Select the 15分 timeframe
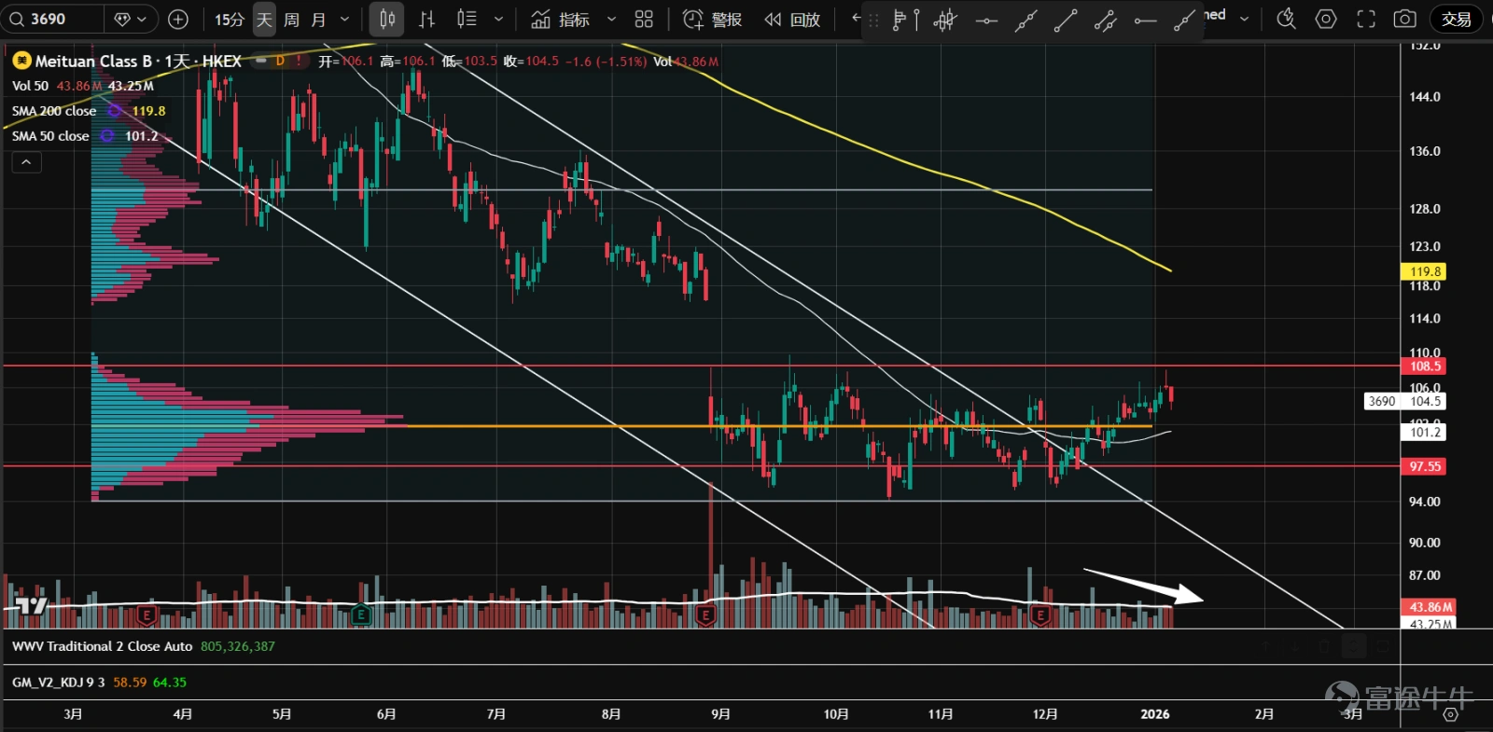 coord(230,20)
